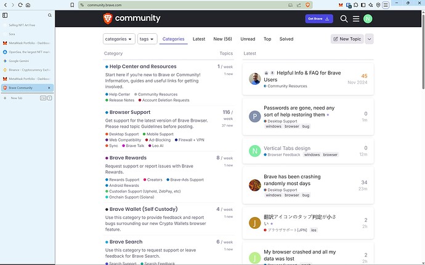Screen dimensions: 425x265
Task: Go back with the browser back arrow
Action: coord(6,5)
